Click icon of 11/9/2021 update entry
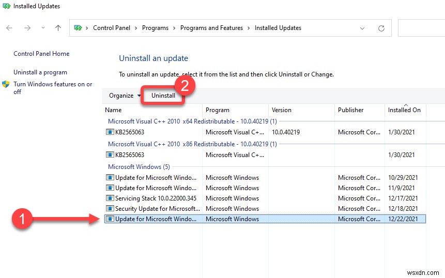 pos(110,188)
